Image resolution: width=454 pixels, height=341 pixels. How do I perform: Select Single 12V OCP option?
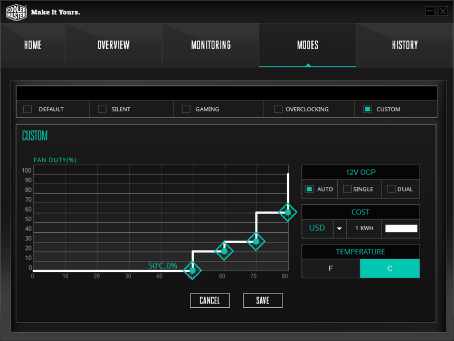point(347,189)
